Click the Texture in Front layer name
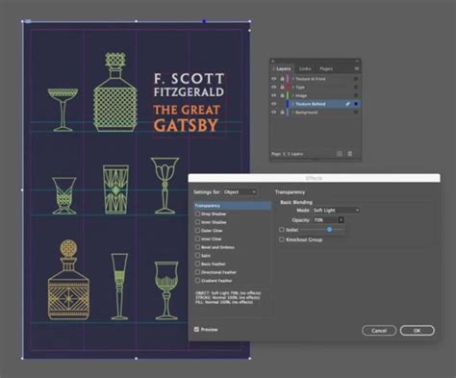This screenshot has width=456, height=378. (311, 79)
